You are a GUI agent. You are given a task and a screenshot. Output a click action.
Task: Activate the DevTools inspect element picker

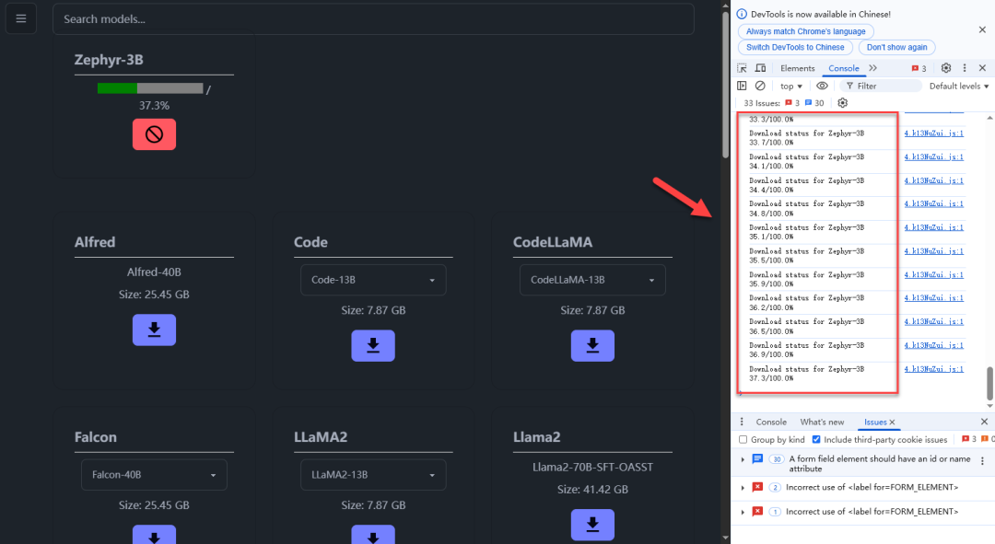[x=742, y=68]
